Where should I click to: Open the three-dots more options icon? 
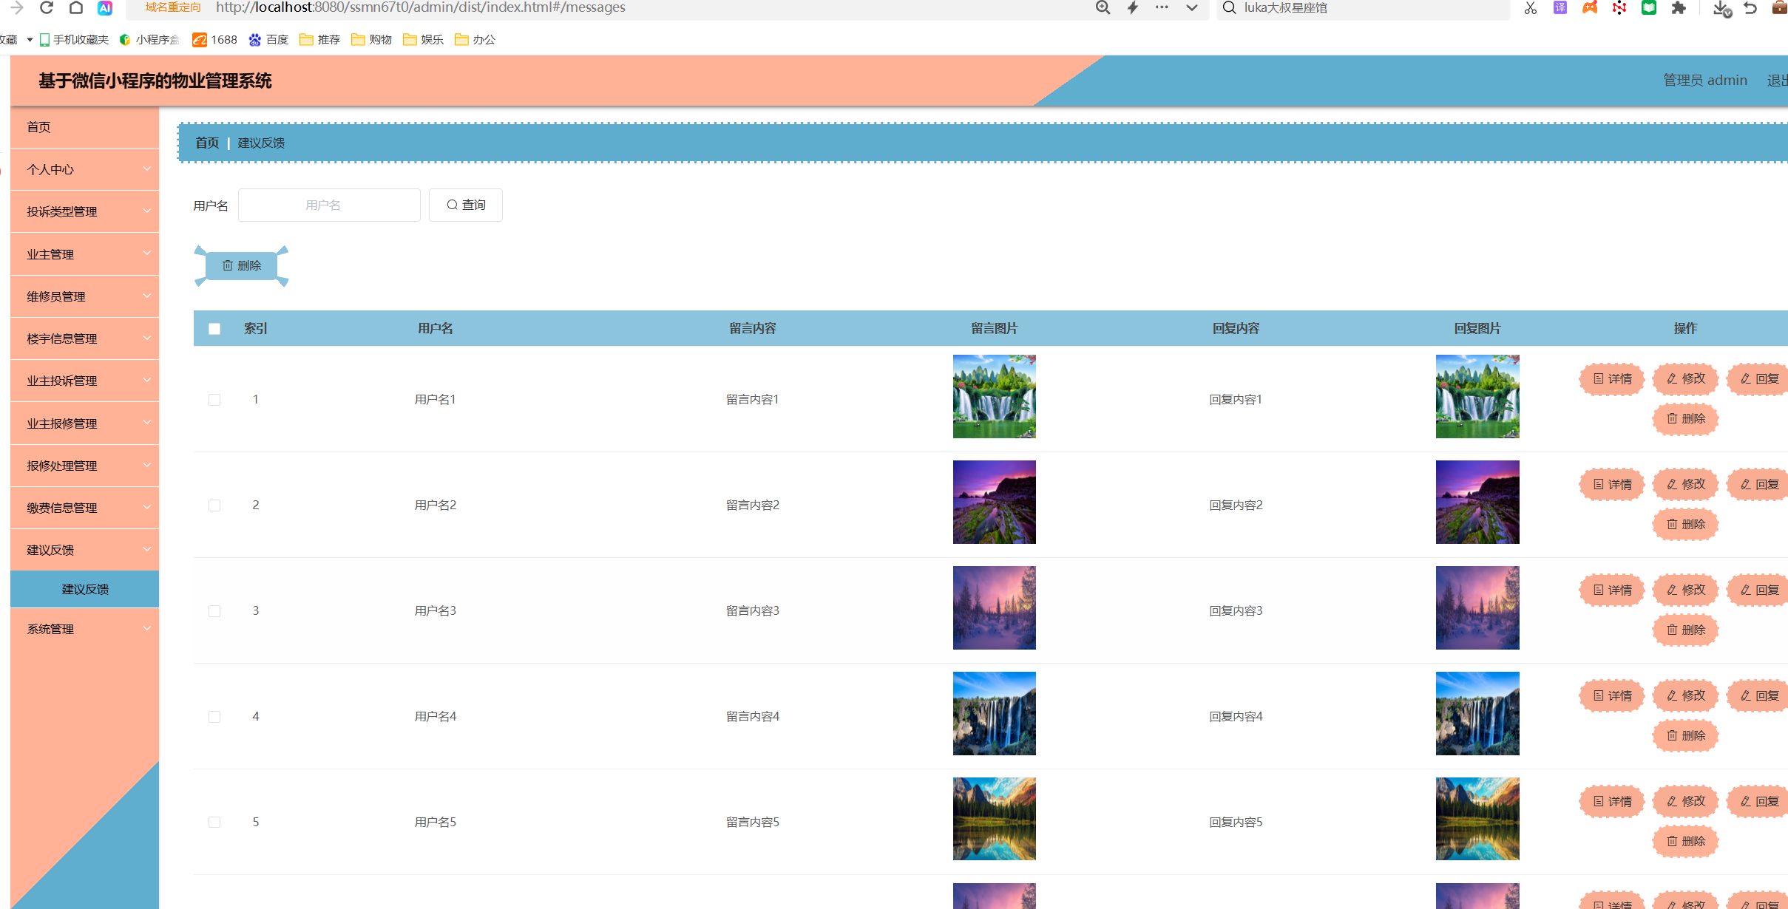pyautogui.click(x=1162, y=7)
